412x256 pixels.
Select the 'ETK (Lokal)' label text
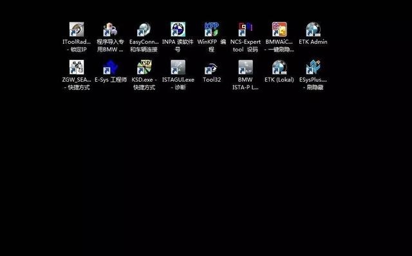pos(279,80)
